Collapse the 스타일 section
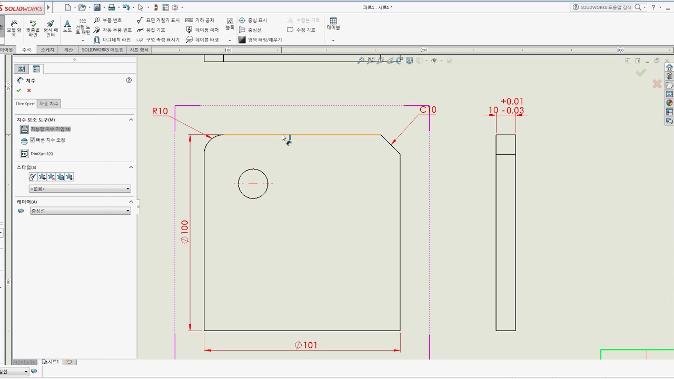The height and width of the screenshot is (379, 674). click(131, 167)
